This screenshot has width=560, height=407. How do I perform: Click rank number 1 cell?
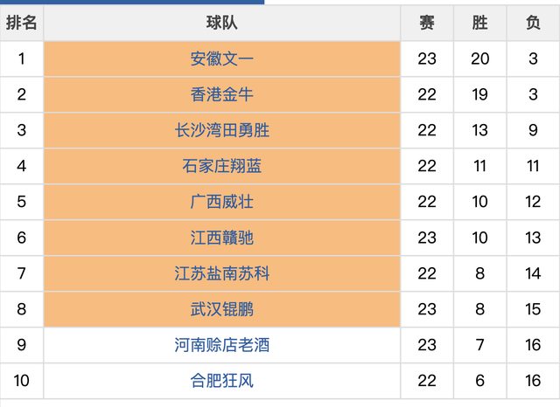coord(22,59)
